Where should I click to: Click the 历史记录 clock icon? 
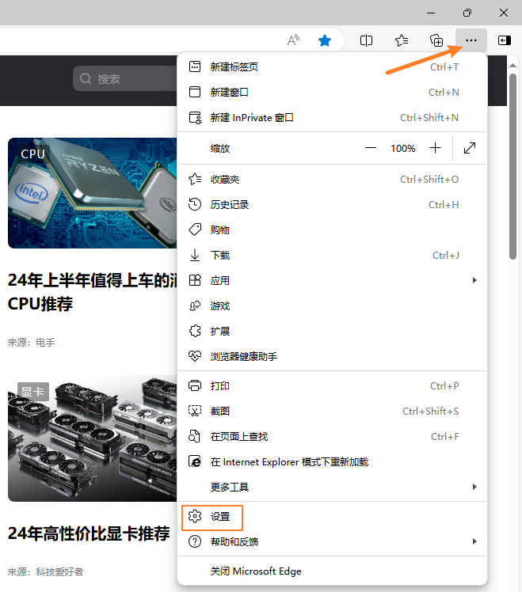tap(195, 204)
